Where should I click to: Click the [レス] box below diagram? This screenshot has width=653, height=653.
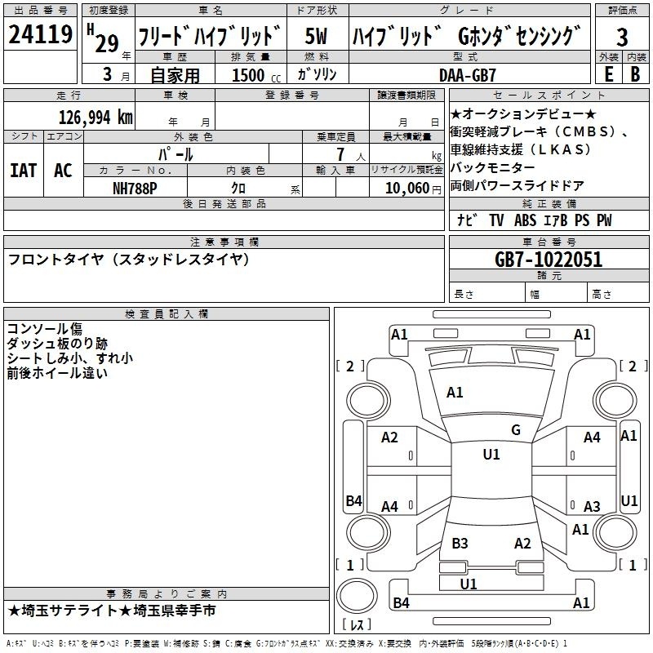coord(357,626)
